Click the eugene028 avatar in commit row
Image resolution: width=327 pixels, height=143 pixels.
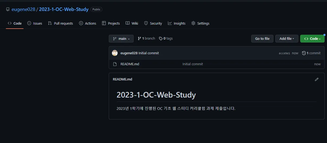point(115,53)
